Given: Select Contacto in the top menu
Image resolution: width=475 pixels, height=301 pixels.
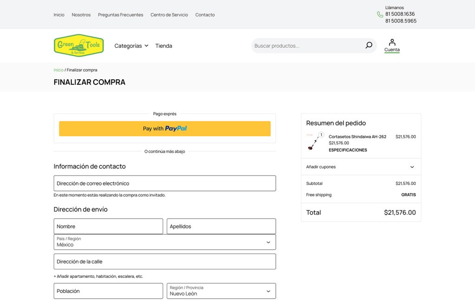Looking at the screenshot, I should pos(205,14).
